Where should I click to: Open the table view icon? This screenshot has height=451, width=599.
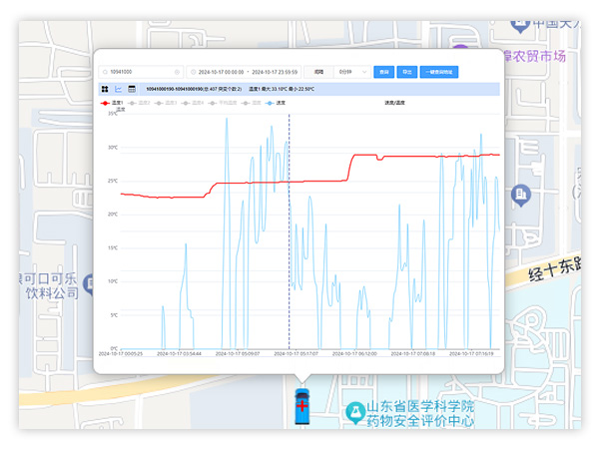pos(131,89)
